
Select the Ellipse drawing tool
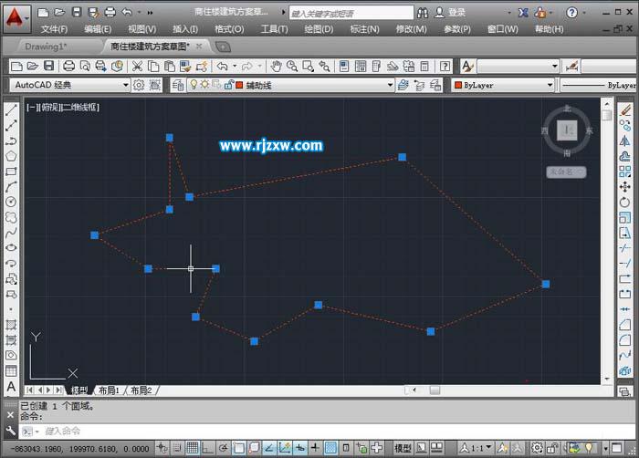11,248
